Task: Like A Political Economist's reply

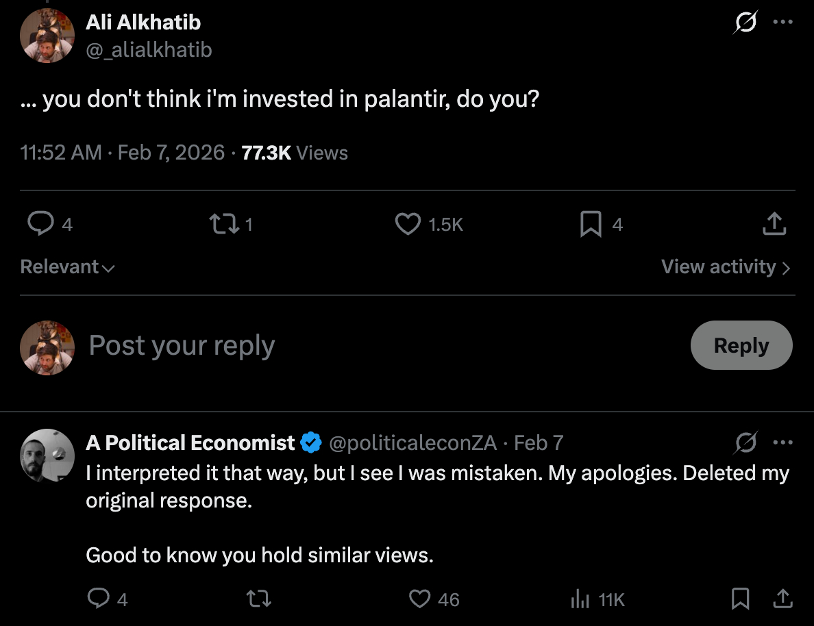Action: click(x=419, y=600)
